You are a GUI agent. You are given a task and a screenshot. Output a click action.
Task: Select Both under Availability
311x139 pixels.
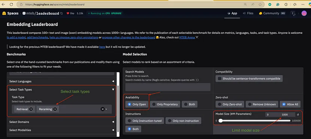[x=189, y=104]
